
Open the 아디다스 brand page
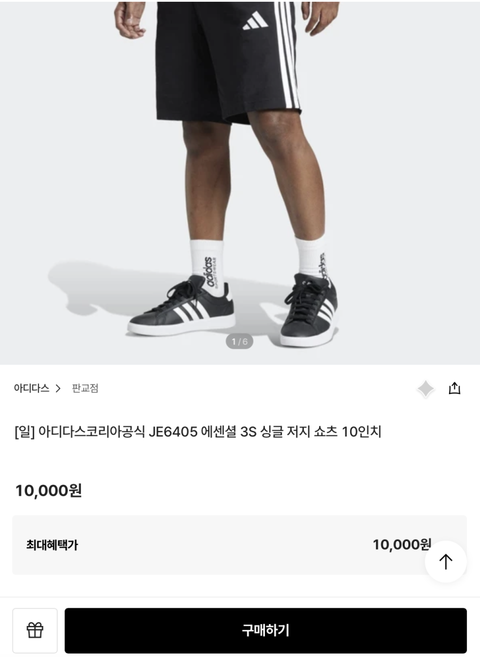point(32,388)
